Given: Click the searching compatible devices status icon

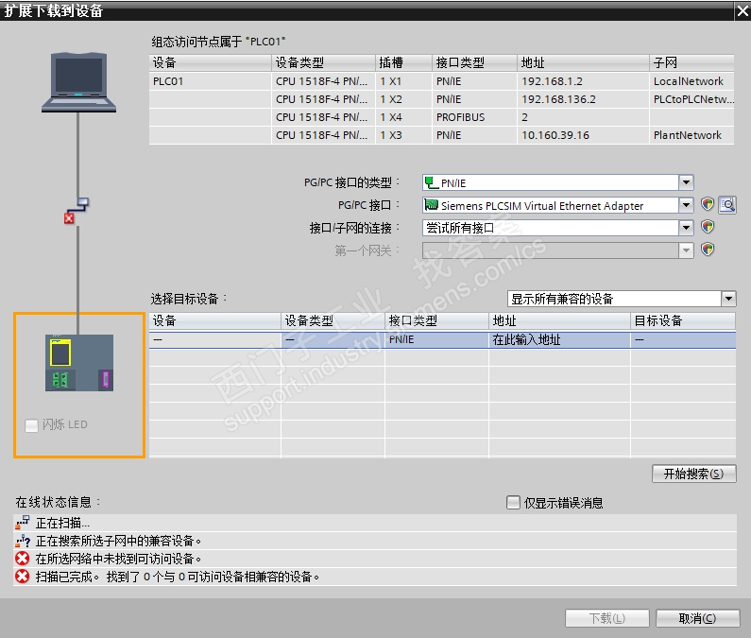Looking at the screenshot, I should pos(22,541).
